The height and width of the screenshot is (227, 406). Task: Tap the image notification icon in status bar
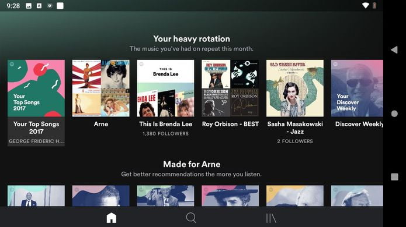pos(29,6)
